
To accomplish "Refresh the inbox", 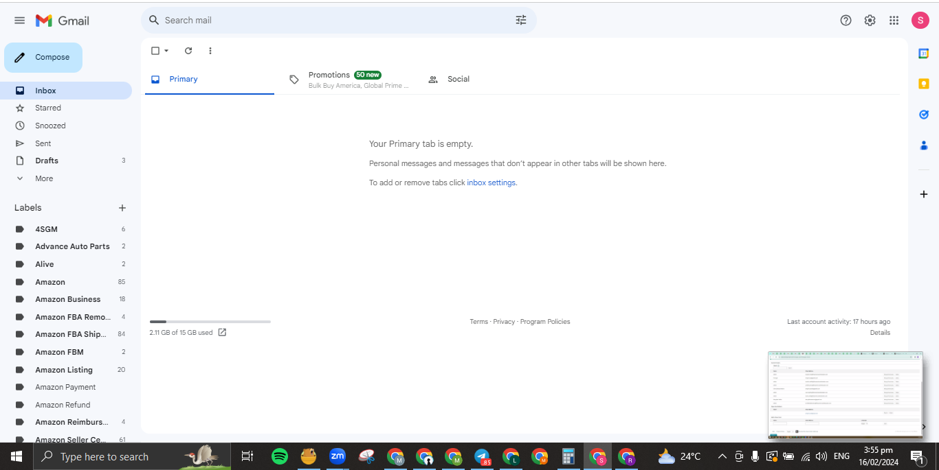I will (188, 51).
